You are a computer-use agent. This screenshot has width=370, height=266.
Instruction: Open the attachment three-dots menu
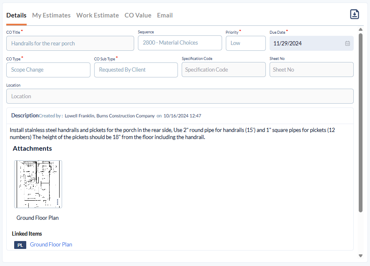pyautogui.click(x=57, y=202)
